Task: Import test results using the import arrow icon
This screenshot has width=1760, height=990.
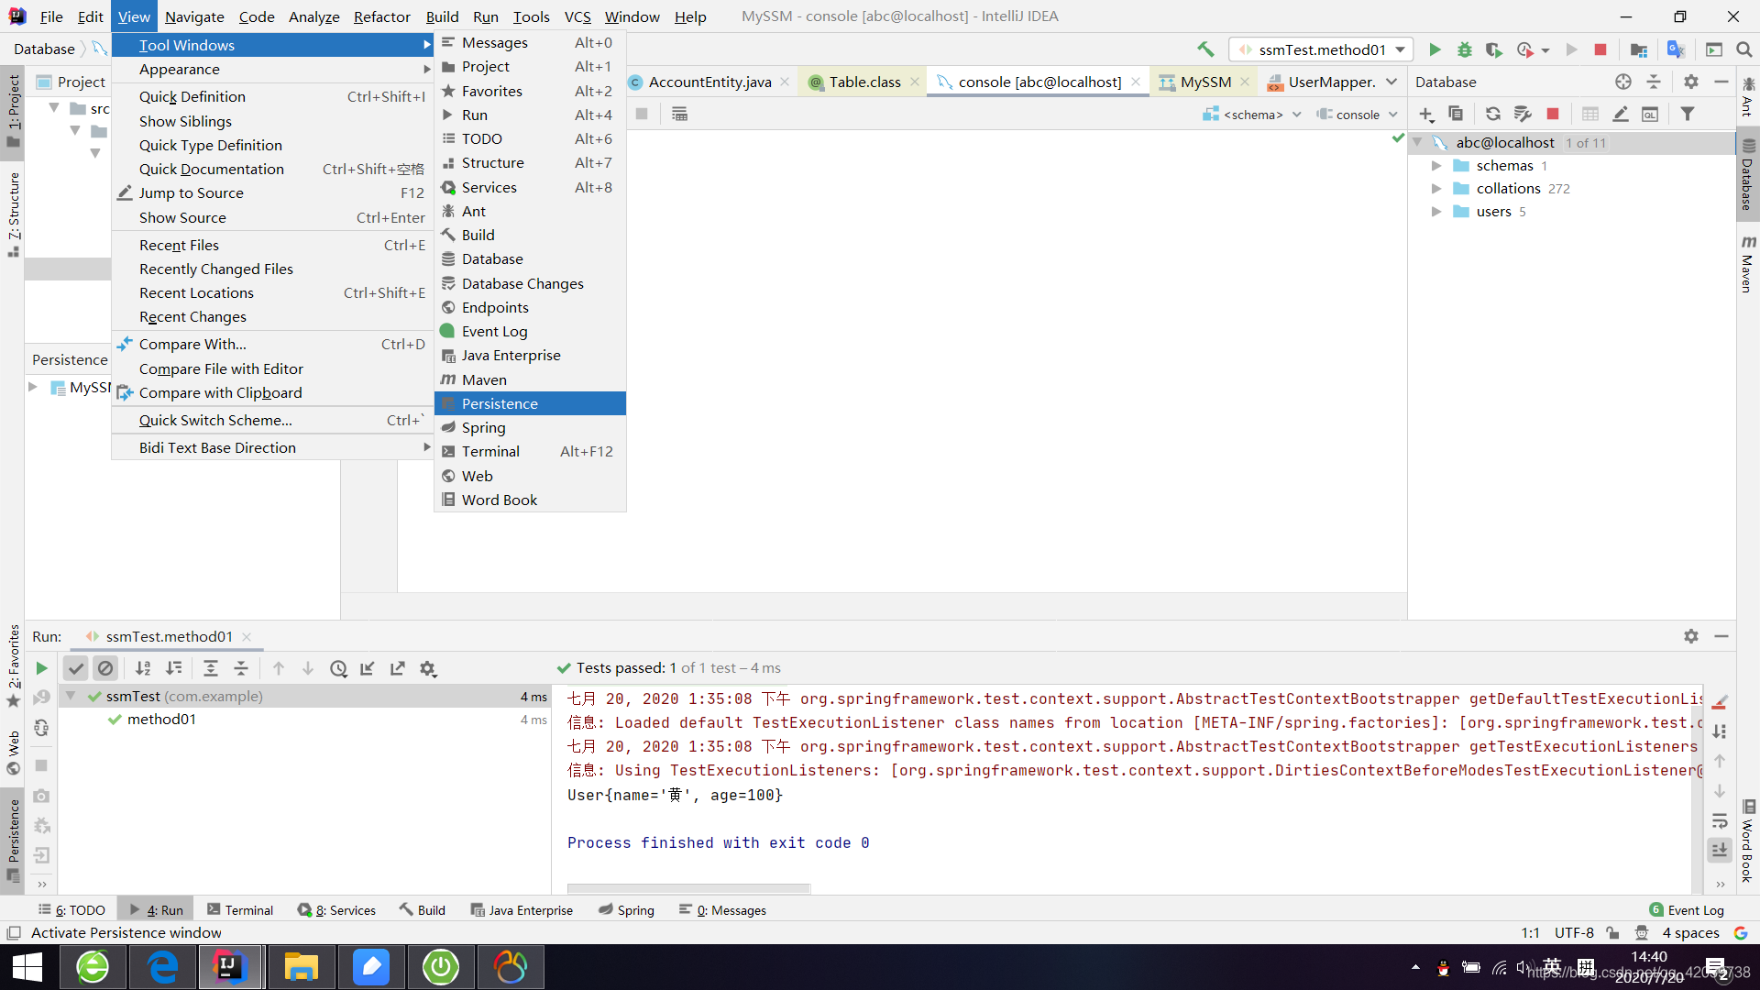Action: point(368,668)
